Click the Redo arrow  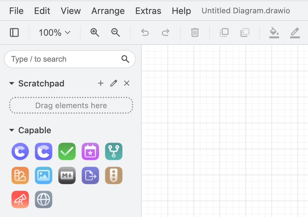point(166,32)
